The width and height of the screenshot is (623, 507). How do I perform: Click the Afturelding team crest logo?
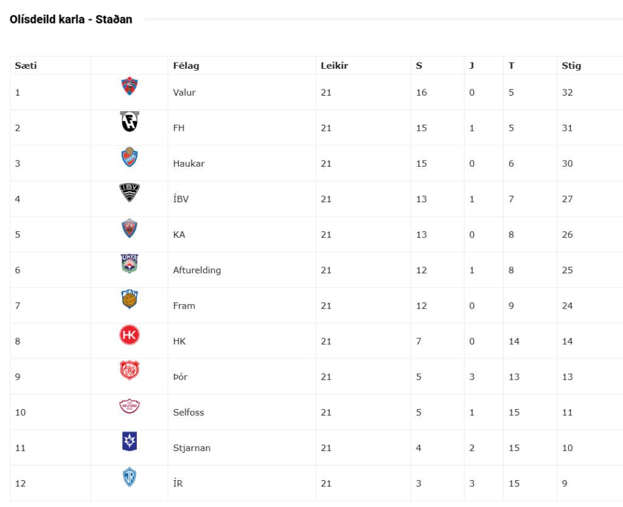(129, 264)
